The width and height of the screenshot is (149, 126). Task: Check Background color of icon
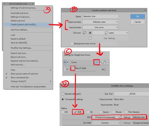tap(72, 44)
